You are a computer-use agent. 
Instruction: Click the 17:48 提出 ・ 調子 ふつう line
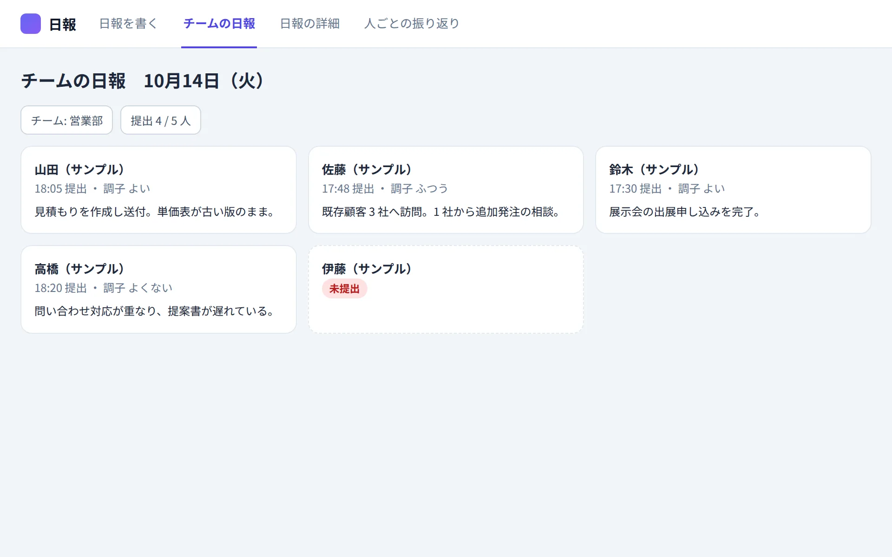385,189
